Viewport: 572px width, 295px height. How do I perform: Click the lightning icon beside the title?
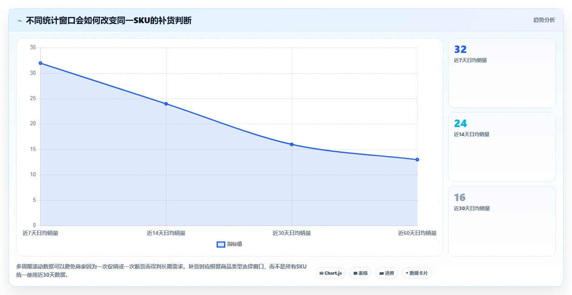[19, 21]
